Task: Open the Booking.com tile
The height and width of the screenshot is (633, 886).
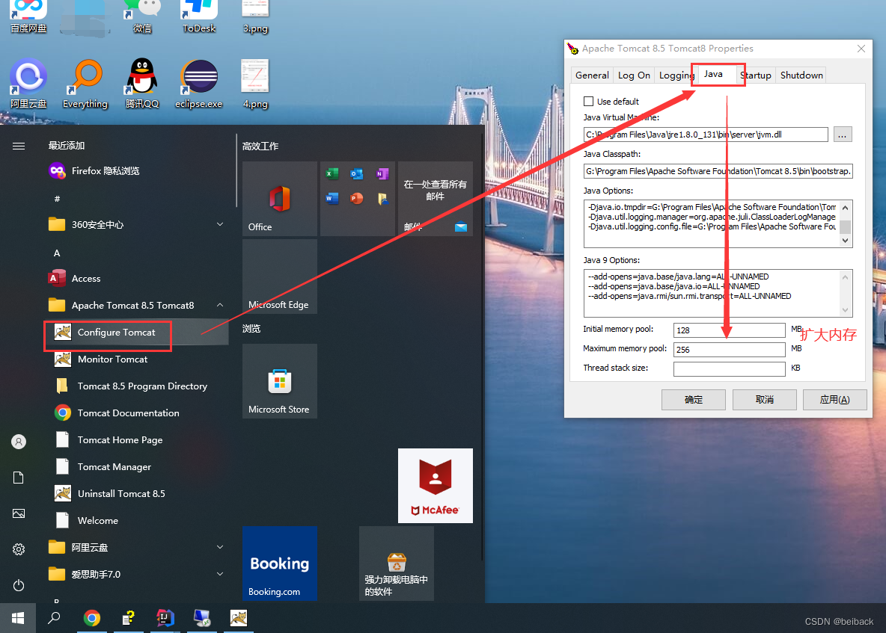Action: tap(280, 563)
